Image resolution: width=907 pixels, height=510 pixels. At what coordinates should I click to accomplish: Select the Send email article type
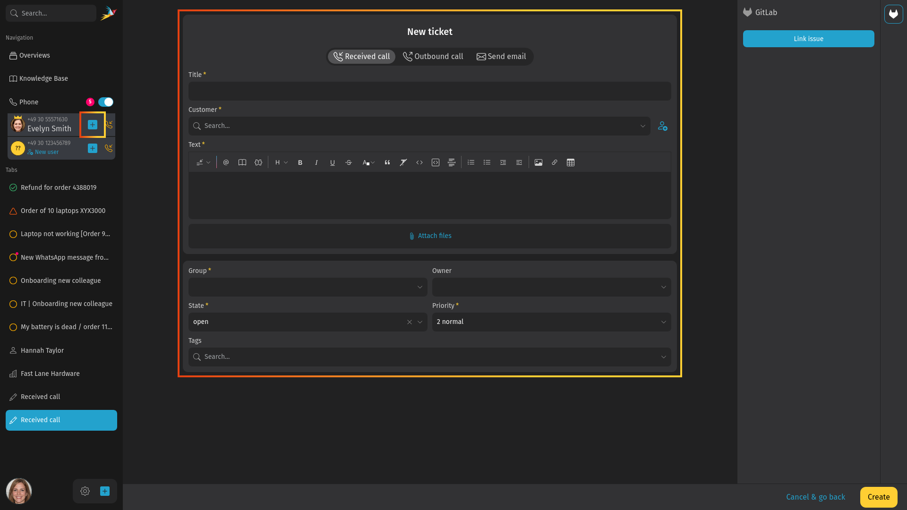[501, 57]
